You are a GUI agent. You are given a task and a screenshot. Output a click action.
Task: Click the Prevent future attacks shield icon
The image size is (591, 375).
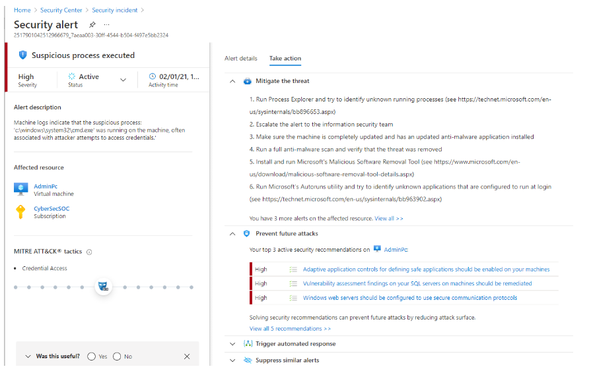pos(246,233)
